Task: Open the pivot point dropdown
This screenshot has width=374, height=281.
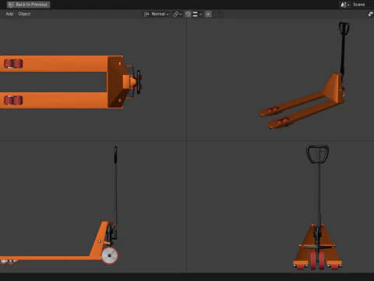Action: [178, 14]
